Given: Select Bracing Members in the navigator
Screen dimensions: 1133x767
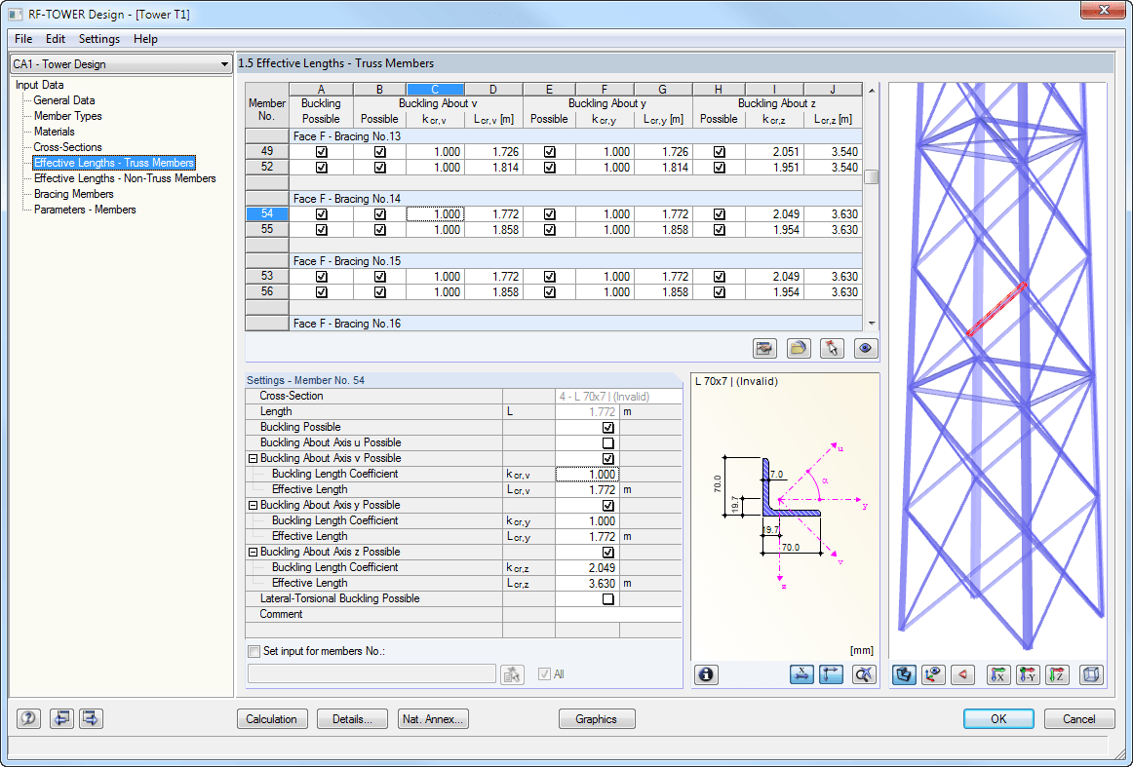Looking at the screenshot, I should tap(74, 194).
